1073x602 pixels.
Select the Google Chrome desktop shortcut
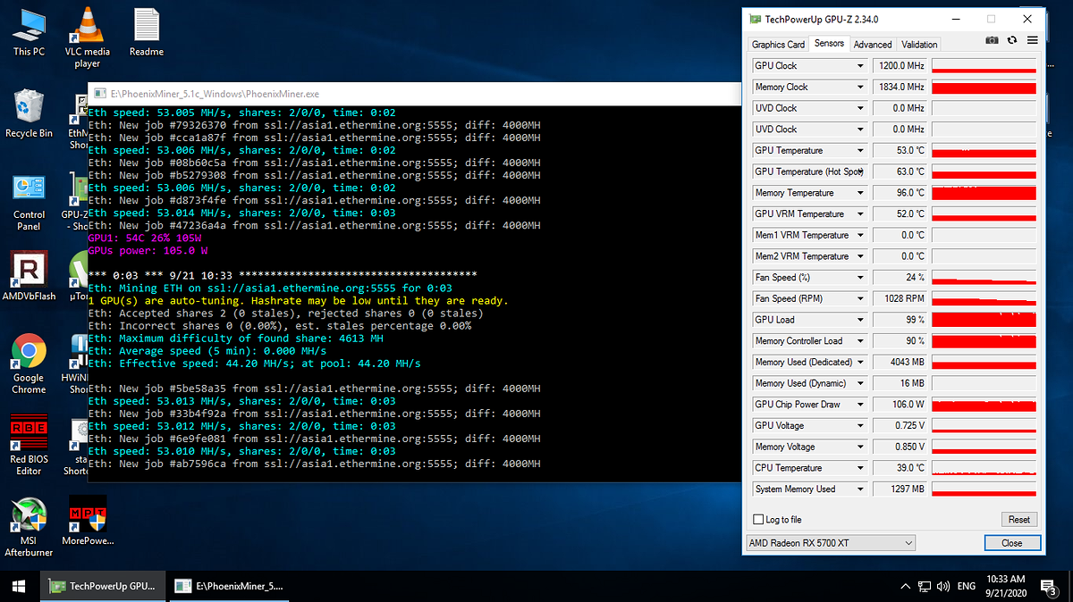click(29, 364)
